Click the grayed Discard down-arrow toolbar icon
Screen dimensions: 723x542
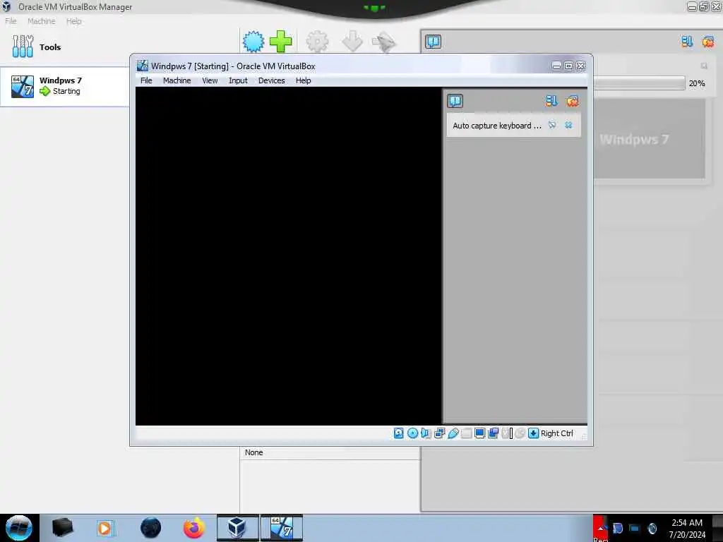(x=352, y=42)
